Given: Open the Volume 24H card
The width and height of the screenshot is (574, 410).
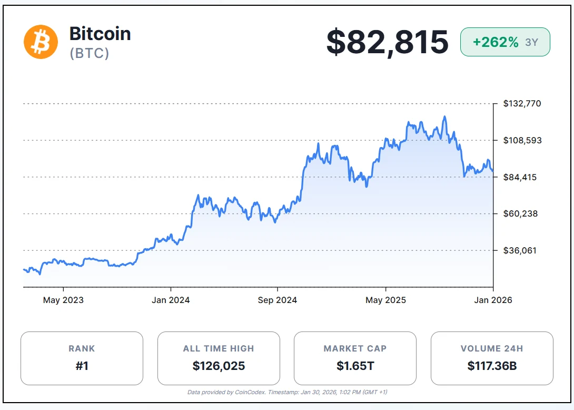Looking at the screenshot, I should tap(492, 358).
